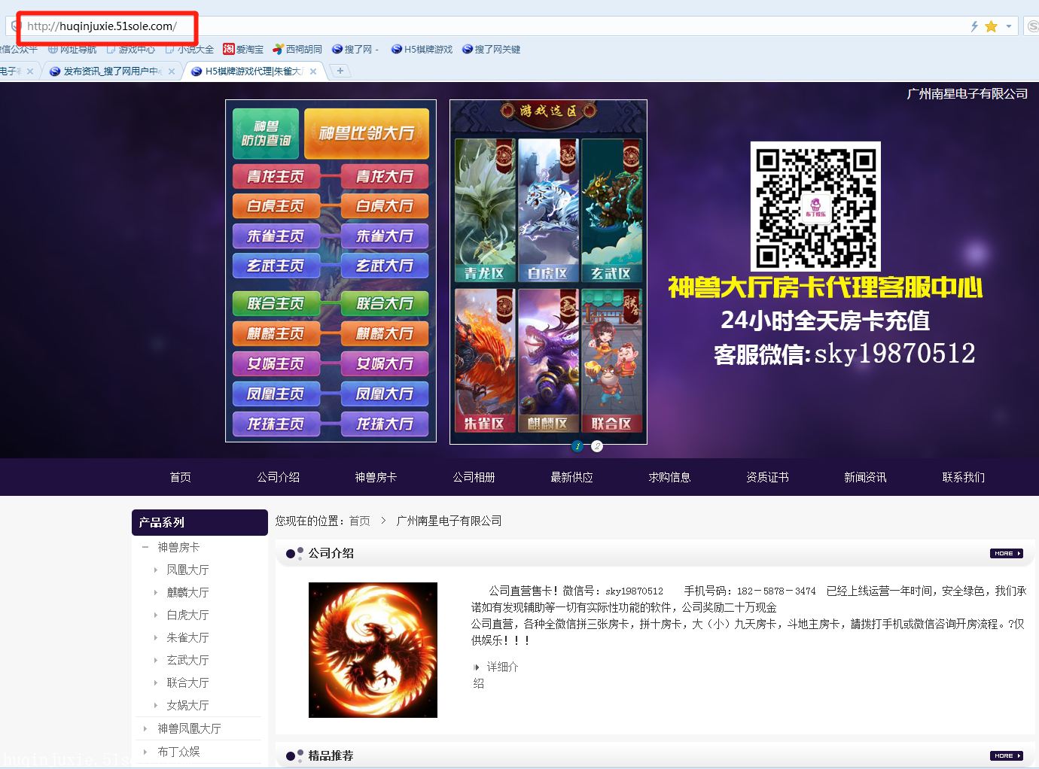Click the 首页 breadcrumb link

(360, 521)
